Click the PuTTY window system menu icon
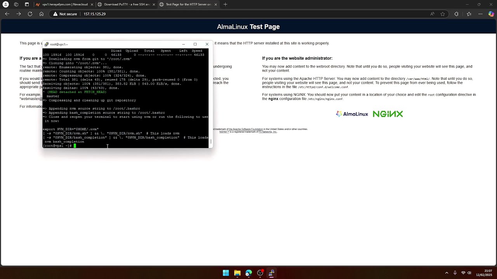This screenshot has width=497, height=279. click(x=46, y=44)
